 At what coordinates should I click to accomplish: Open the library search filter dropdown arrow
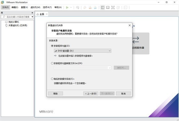coord(33,17)
